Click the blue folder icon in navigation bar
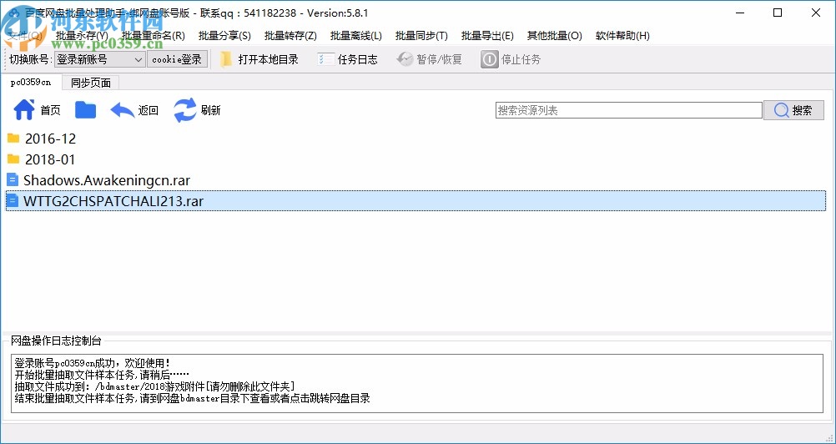Image resolution: width=836 pixels, height=444 pixels. [85, 110]
